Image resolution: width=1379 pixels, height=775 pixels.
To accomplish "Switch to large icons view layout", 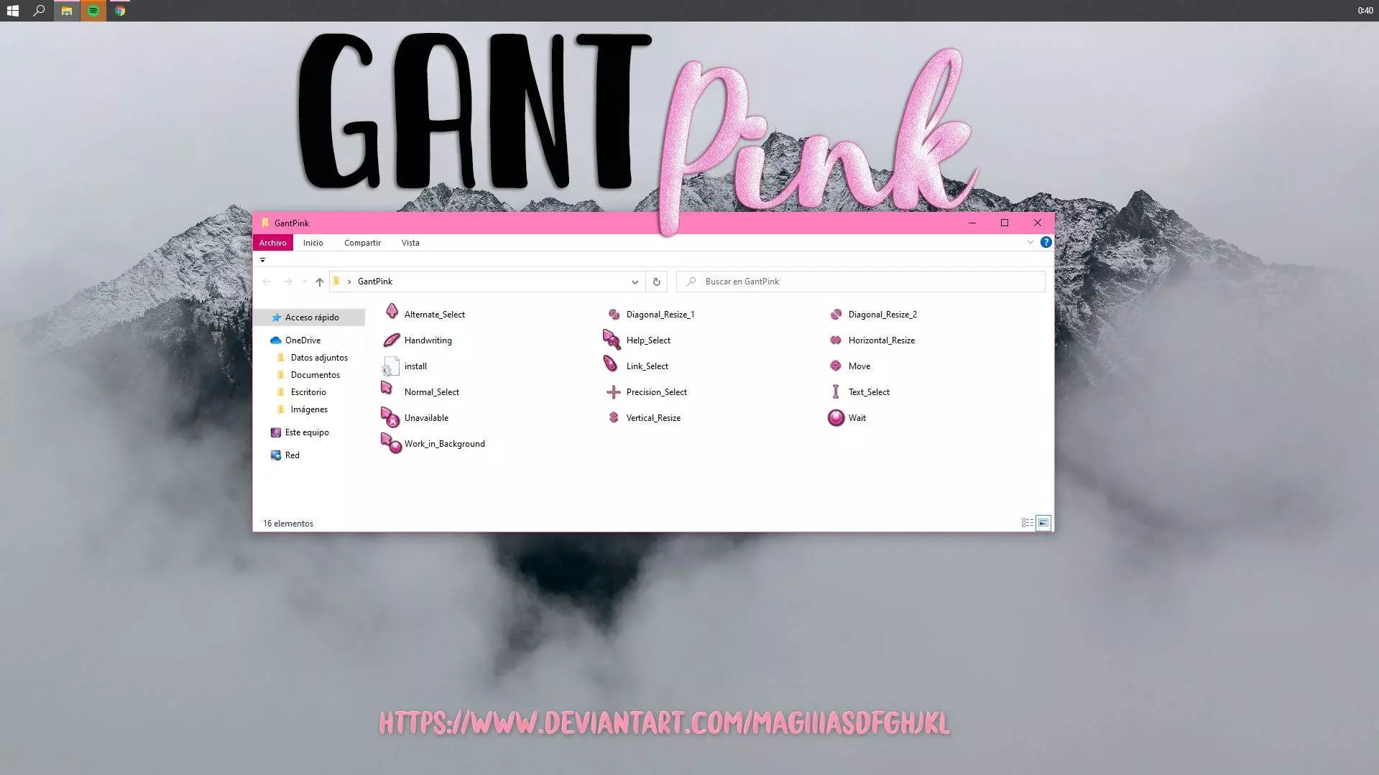I will 1043,523.
